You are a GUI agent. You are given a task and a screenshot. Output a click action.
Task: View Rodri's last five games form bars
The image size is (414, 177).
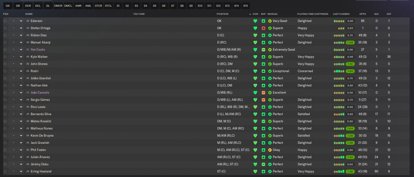coord(339,71)
